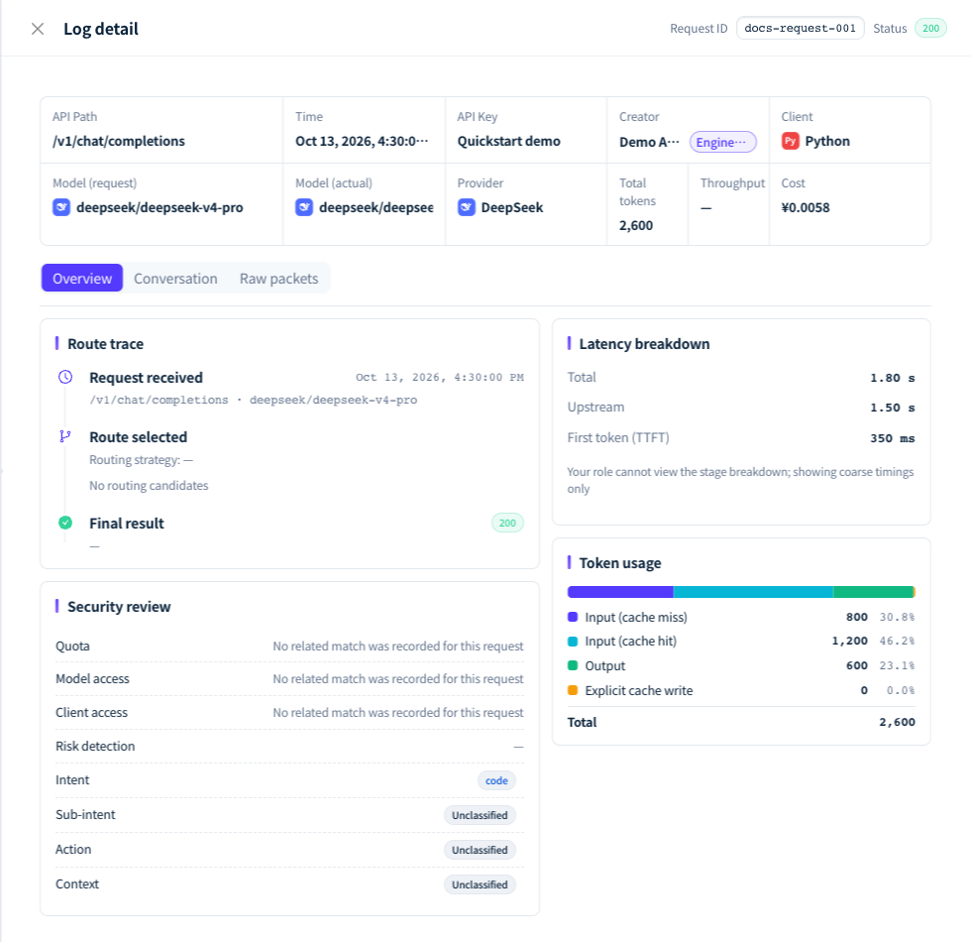
Task: Click the cyan segment of token usage bar
Action: [x=754, y=592]
